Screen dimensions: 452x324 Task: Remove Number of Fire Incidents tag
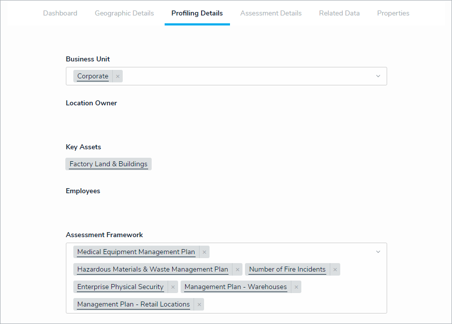(x=335, y=270)
